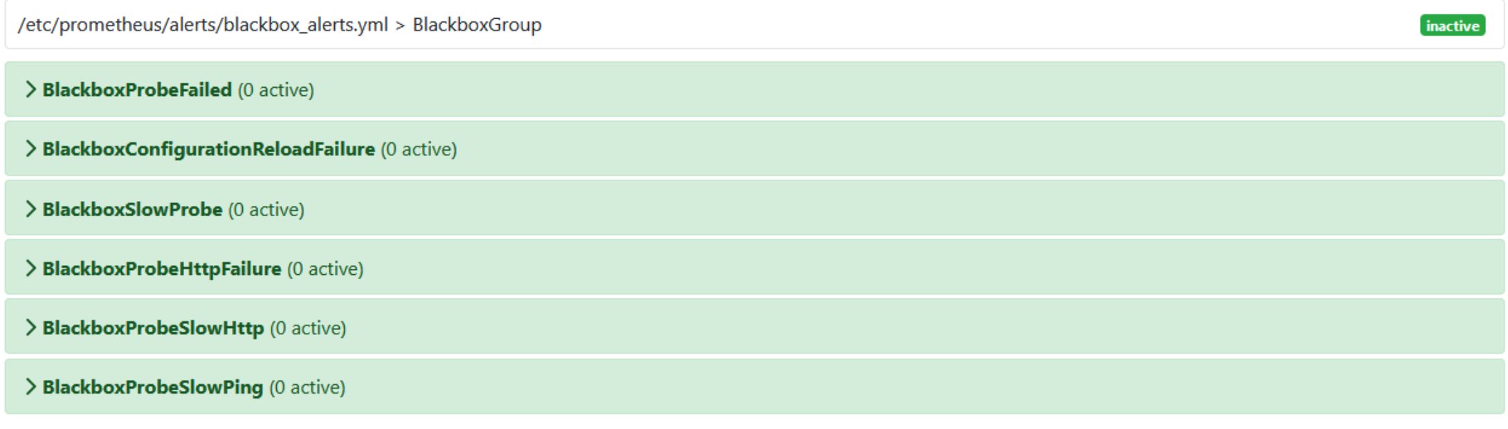
Task: Click the chevron beside BlackboxConfigurationReloadFailure
Action: click(x=30, y=149)
